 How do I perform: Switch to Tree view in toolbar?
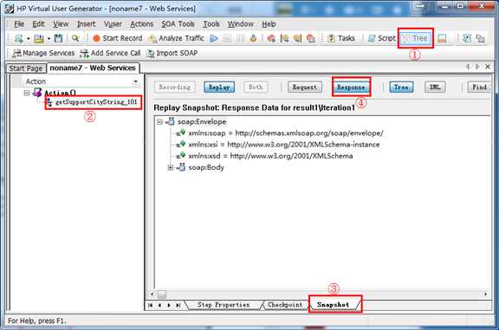click(415, 38)
